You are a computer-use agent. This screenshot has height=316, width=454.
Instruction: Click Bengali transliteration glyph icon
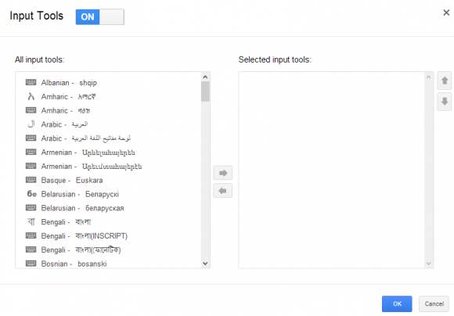[31, 221]
